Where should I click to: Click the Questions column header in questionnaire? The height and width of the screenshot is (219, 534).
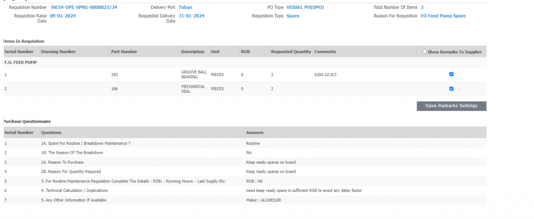51,132
